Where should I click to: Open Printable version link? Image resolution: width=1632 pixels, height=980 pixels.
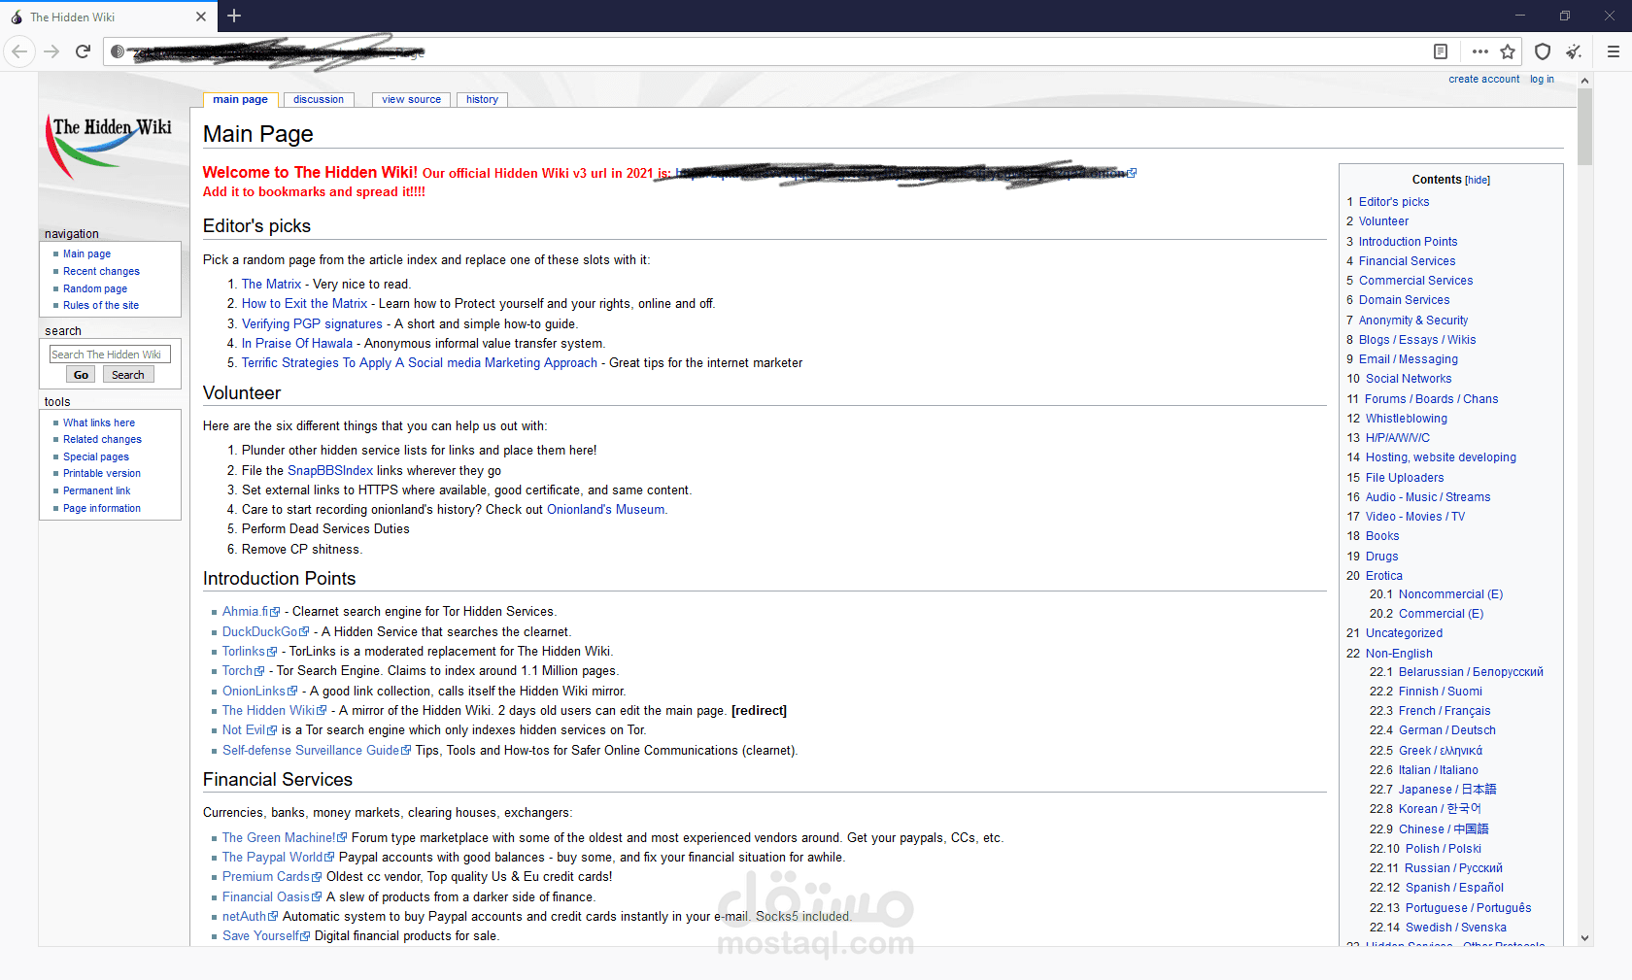click(x=102, y=473)
